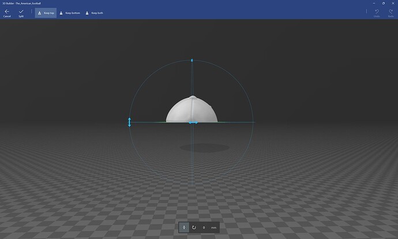This screenshot has height=239, width=398.
Task: Select the Keep both option
Action: 94,13
